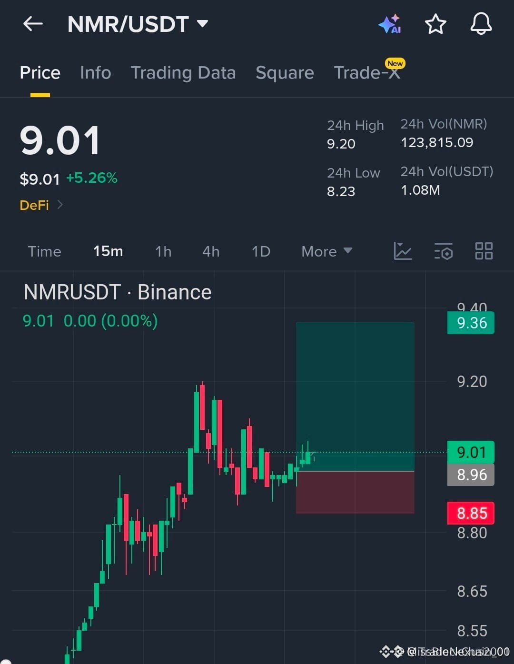Open the Square tab
Viewport: 514px width, 664px height.
coord(285,73)
